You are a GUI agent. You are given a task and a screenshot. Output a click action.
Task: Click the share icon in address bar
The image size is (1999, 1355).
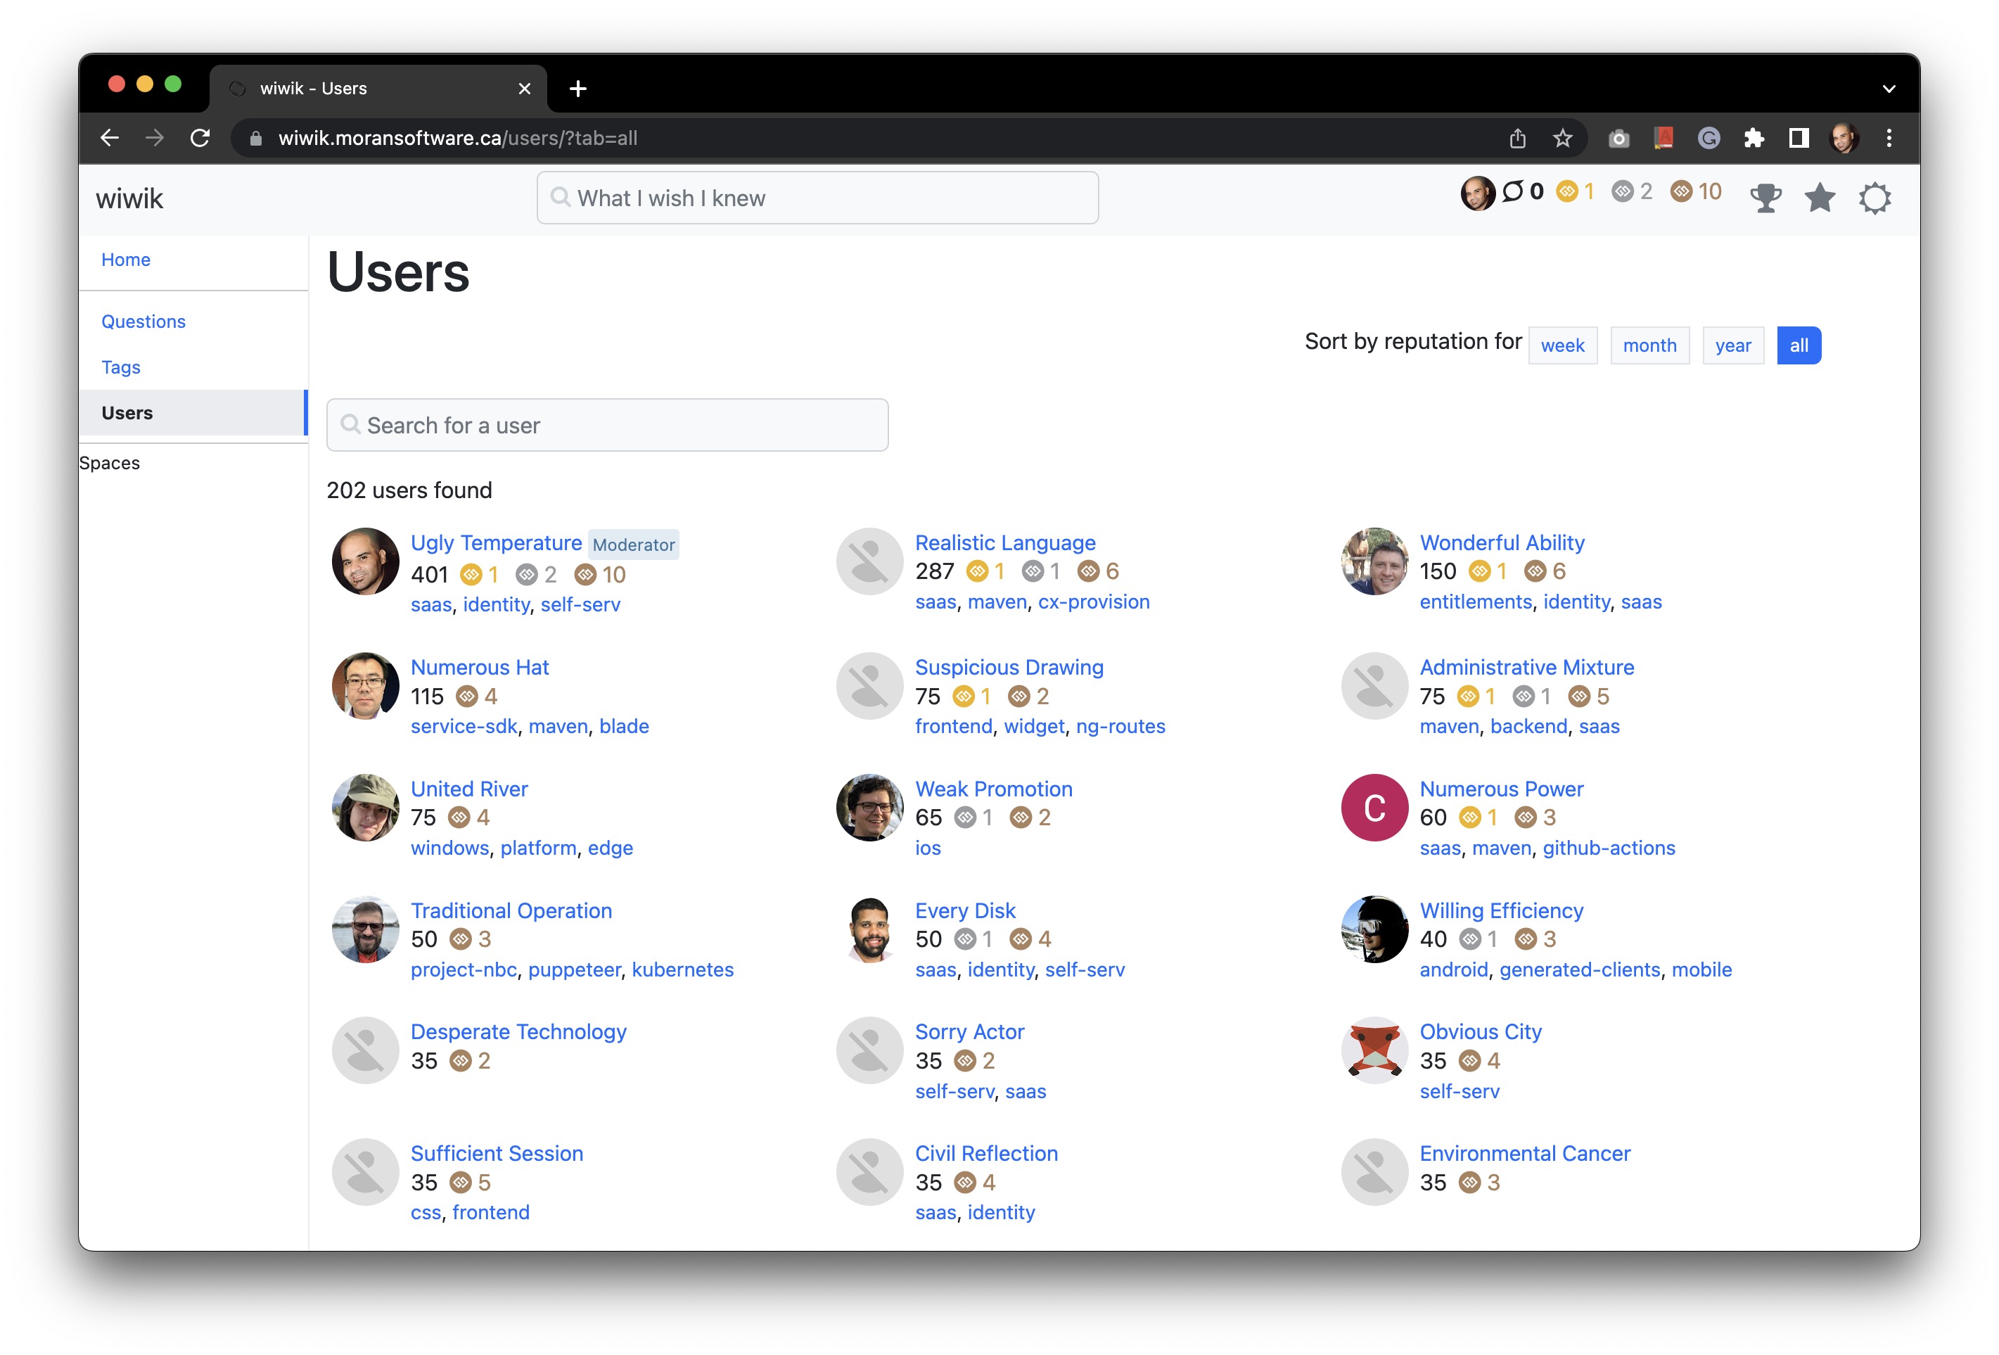click(1517, 139)
